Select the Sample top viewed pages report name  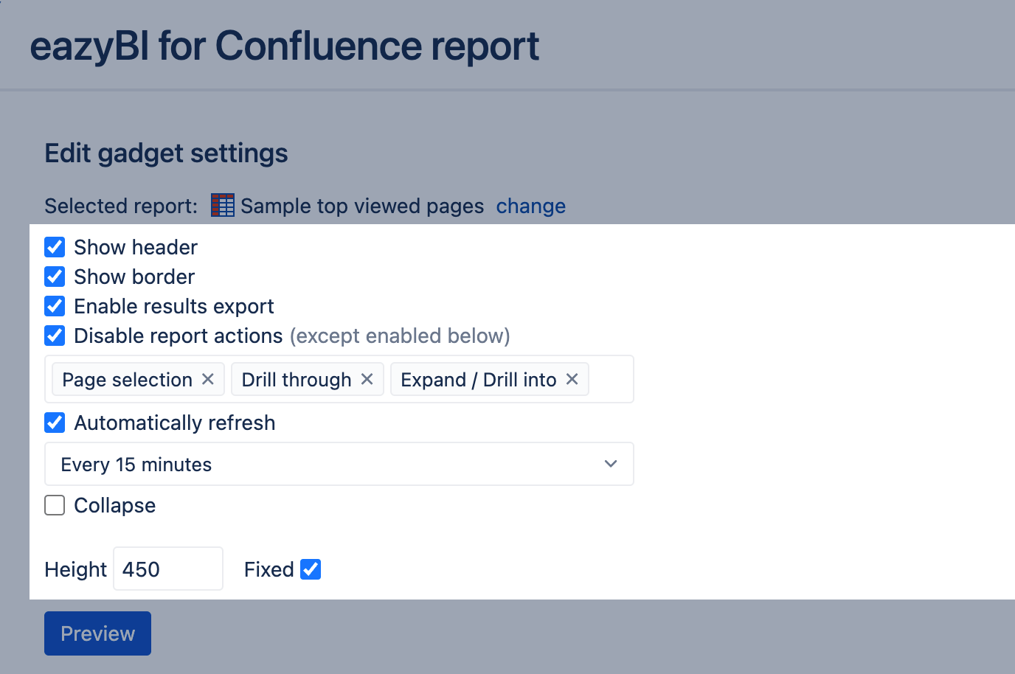[361, 206]
